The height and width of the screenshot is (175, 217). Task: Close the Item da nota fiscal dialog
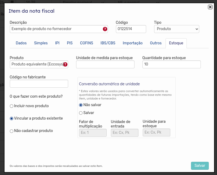(x=210, y=7)
